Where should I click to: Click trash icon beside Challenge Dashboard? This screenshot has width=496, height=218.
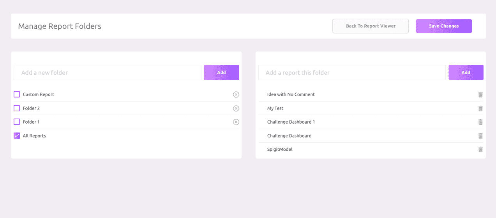[480, 136]
